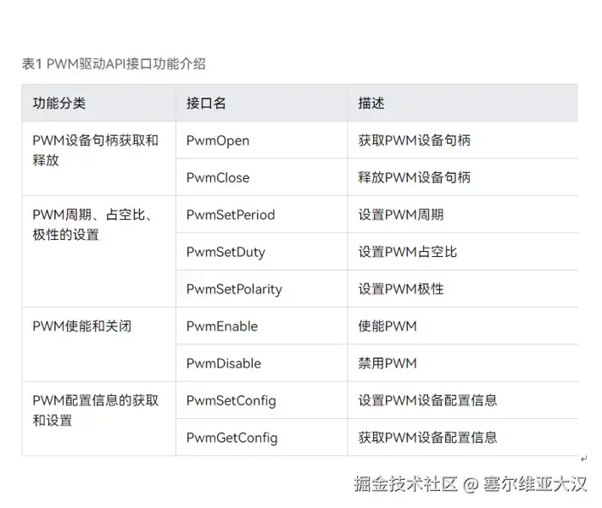Click the PwmEnable interface name
This screenshot has height=508, width=602.
tap(222, 327)
